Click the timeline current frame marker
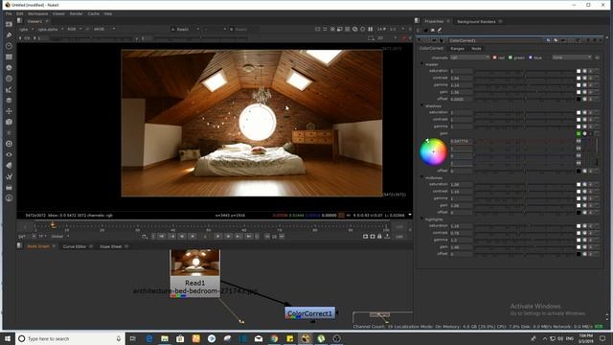 (x=53, y=225)
